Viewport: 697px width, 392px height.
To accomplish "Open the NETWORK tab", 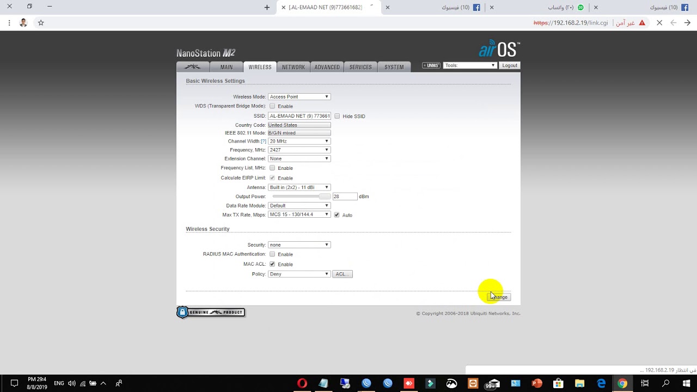I will 294,67.
